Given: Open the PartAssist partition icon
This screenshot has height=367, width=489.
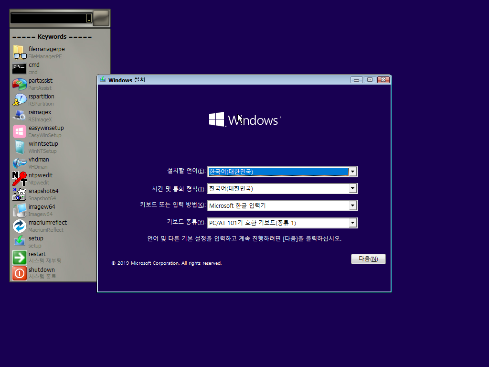Looking at the screenshot, I should point(19,84).
